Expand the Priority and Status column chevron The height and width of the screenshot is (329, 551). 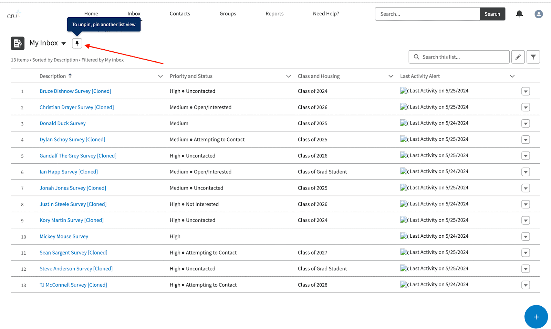(288, 76)
